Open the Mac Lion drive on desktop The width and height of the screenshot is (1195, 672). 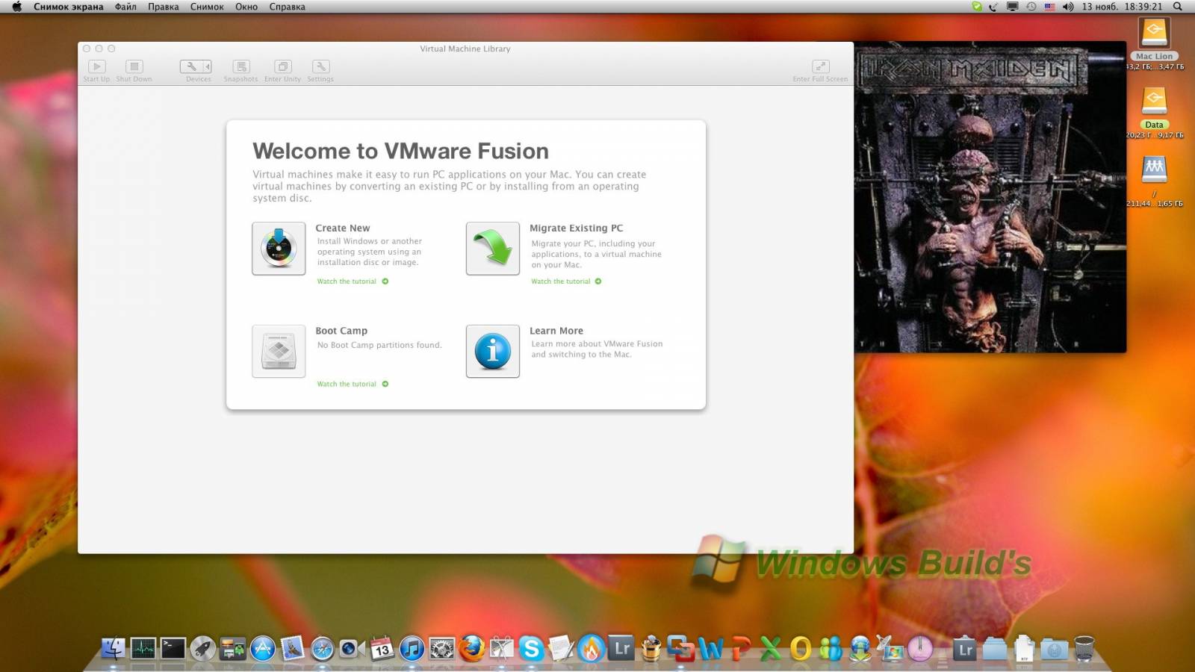click(1154, 34)
